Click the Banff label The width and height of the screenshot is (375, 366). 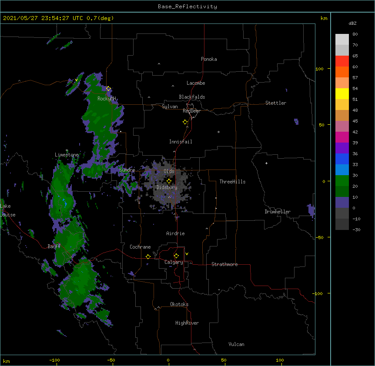54,246
